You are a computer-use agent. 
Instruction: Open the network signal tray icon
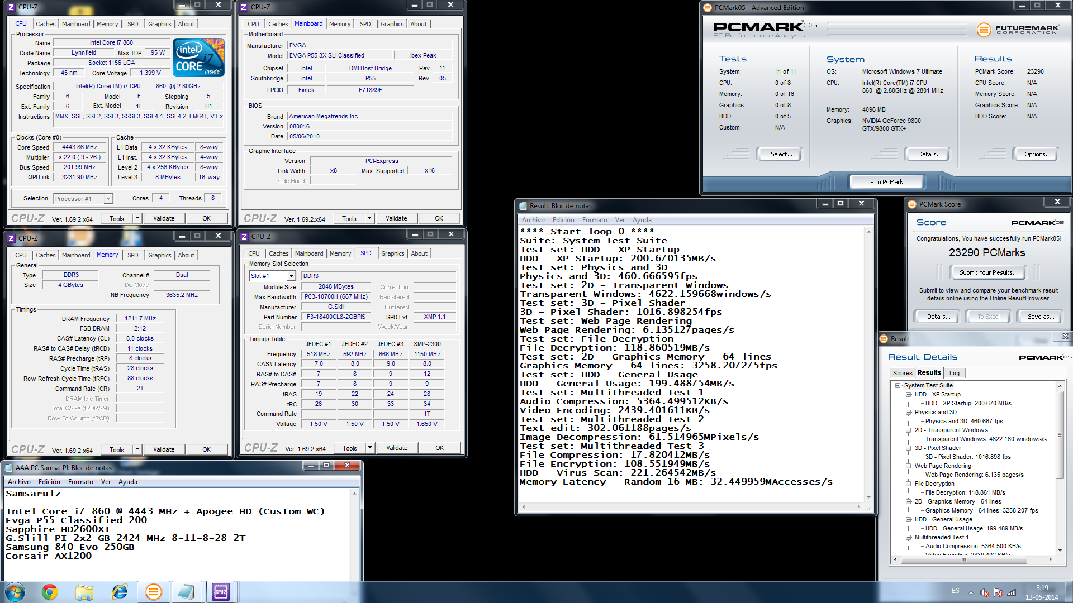pyautogui.click(x=1012, y=592)
